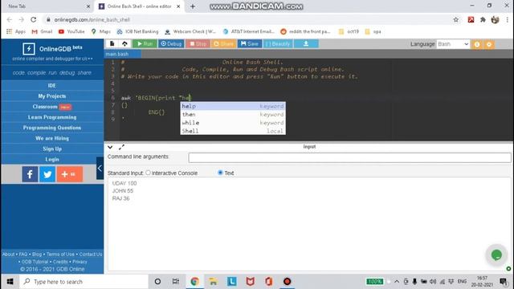Open My Projects in sidebar

tap(52, 96)
